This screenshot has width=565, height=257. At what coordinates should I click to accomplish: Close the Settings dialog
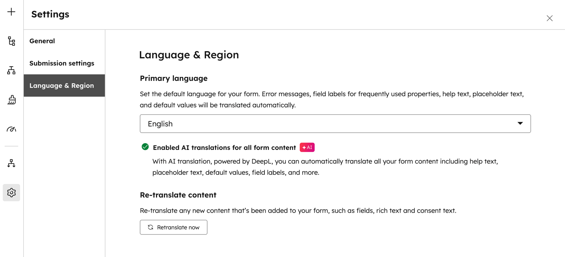550,18
